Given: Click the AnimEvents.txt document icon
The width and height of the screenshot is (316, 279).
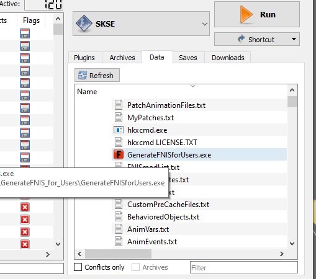Looking at the screenshot, I should click(x=119, y=241).
